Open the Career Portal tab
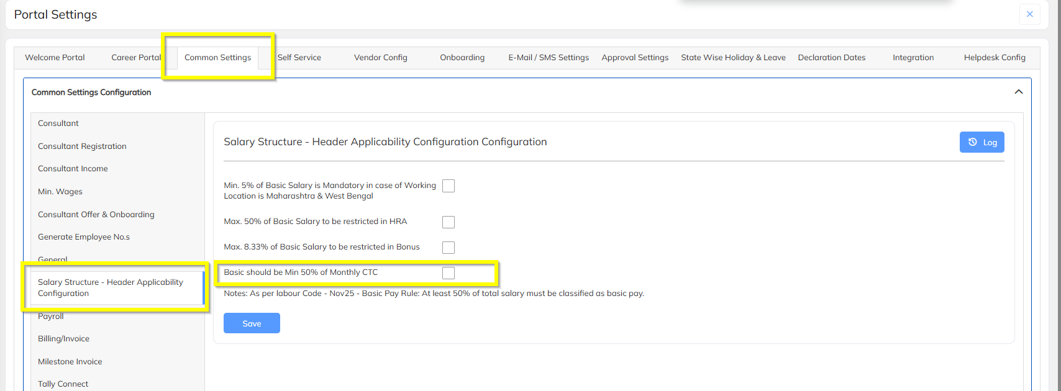Image resolution: width=1061 pixels, height=391 pixels. point(135,58)
